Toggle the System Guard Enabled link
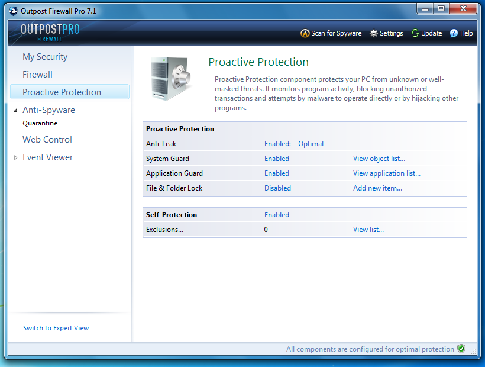This screenshot has width=485, height=367. (x=277, y=159)
